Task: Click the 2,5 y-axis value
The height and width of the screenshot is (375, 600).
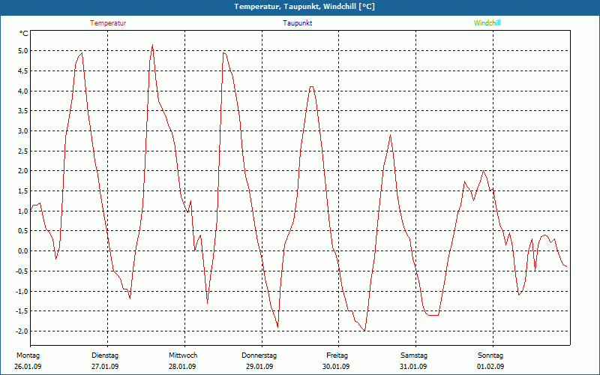Action: tap(22, 151)
